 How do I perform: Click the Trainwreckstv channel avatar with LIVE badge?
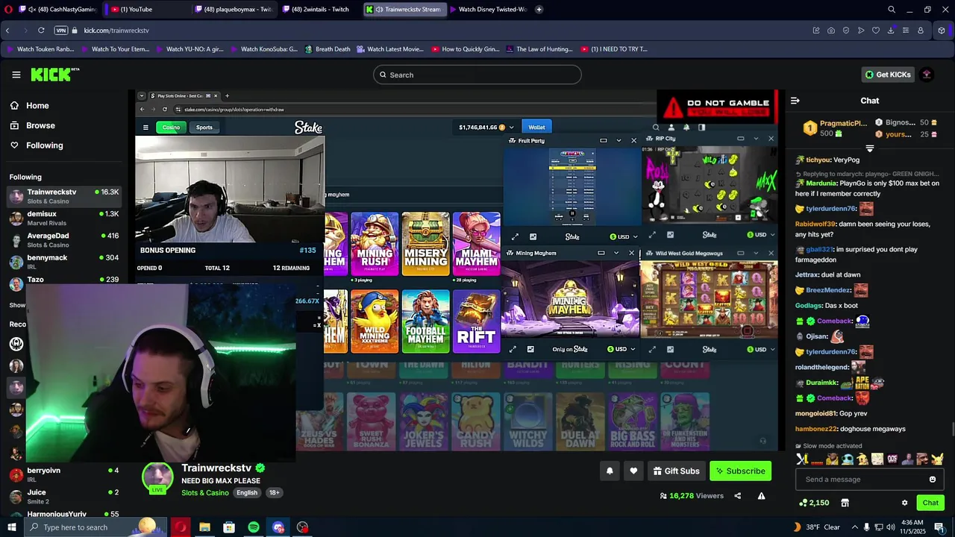pos(157,478)
